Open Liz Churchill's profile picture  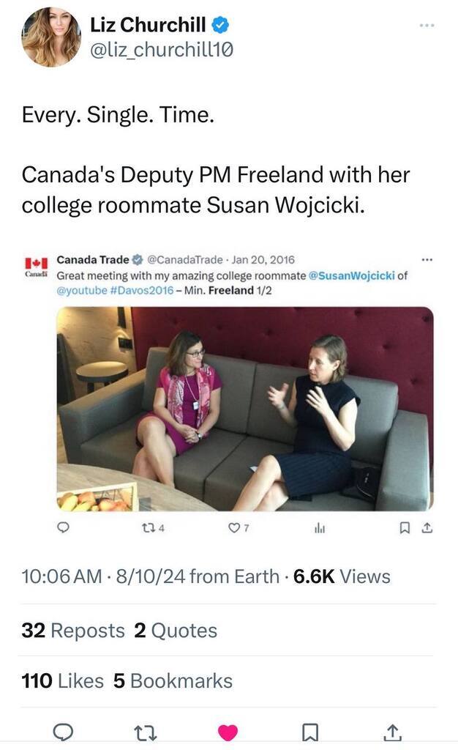[x=50, y=37]
